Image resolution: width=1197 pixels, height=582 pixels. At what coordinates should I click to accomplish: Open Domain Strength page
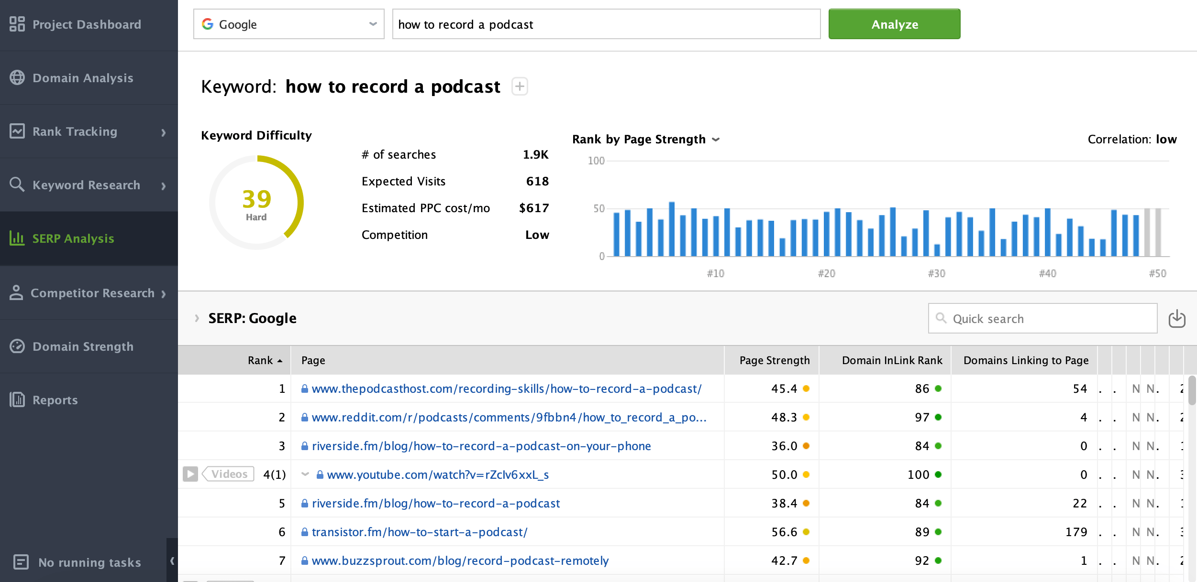click(x=89, y=346)
